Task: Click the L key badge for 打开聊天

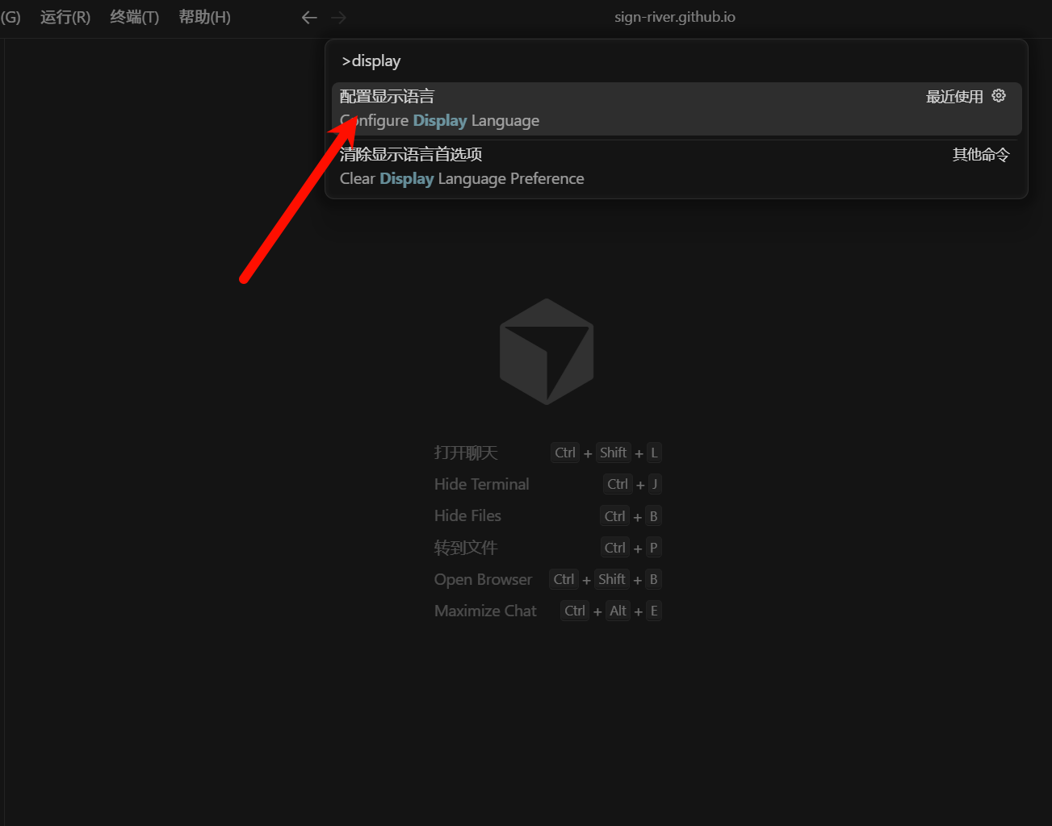Action: 654,453
